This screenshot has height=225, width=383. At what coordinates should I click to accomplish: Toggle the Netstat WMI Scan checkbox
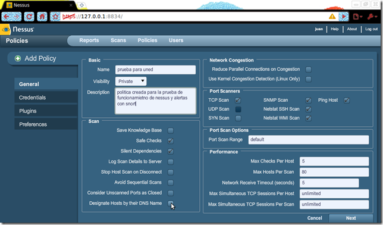[x=309, y=118]
